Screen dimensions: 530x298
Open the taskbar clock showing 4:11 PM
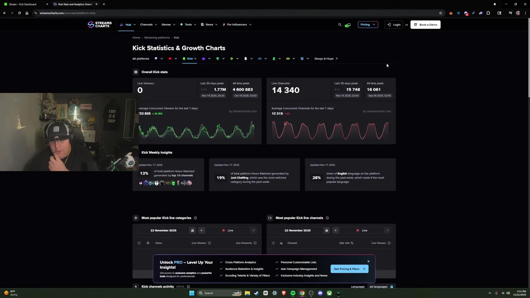pos(519,293)
